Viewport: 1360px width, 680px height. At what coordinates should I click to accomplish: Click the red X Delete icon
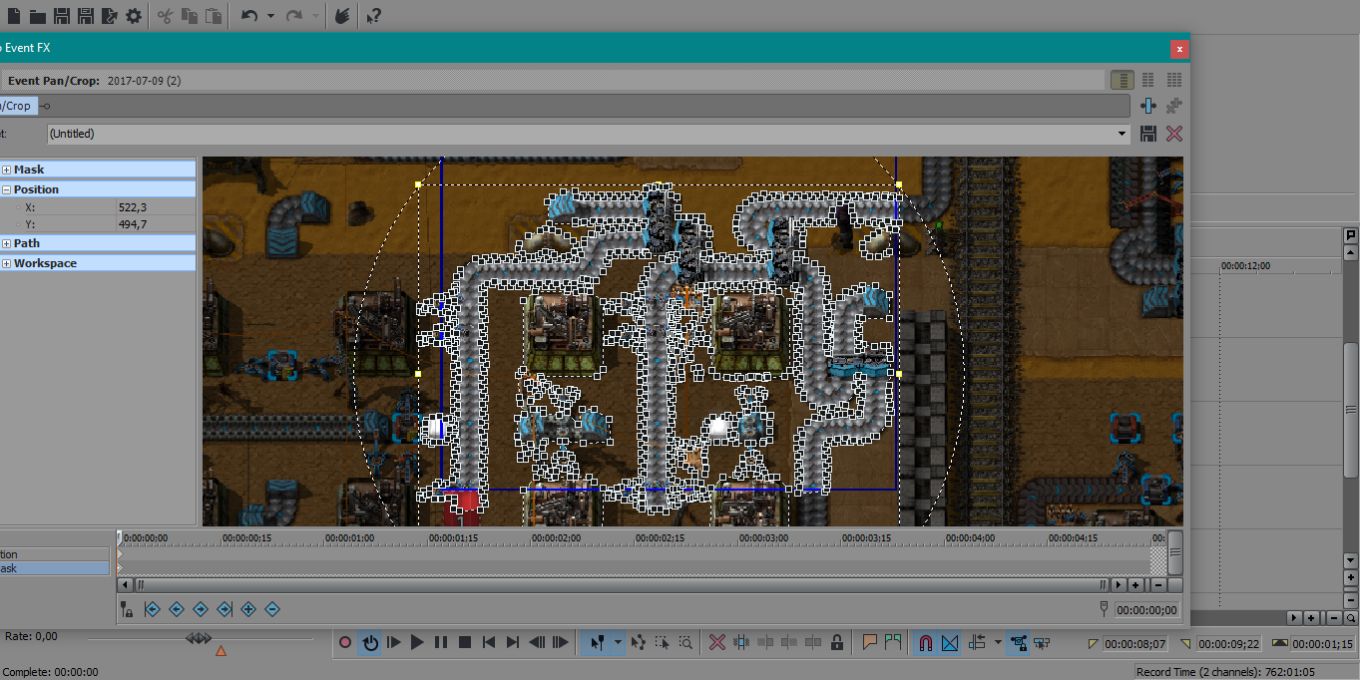(x=716, y=643)
